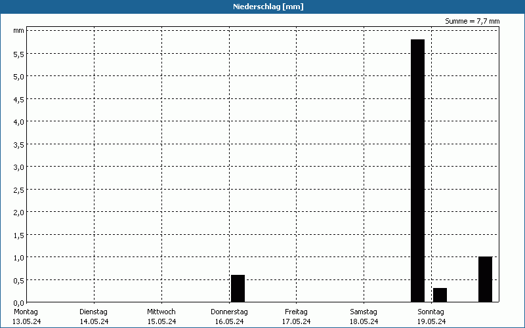The width and height of the screenshot is (525, 328).
Task: Click the '5,0' y-axis value
Action: tap(19, 77)
